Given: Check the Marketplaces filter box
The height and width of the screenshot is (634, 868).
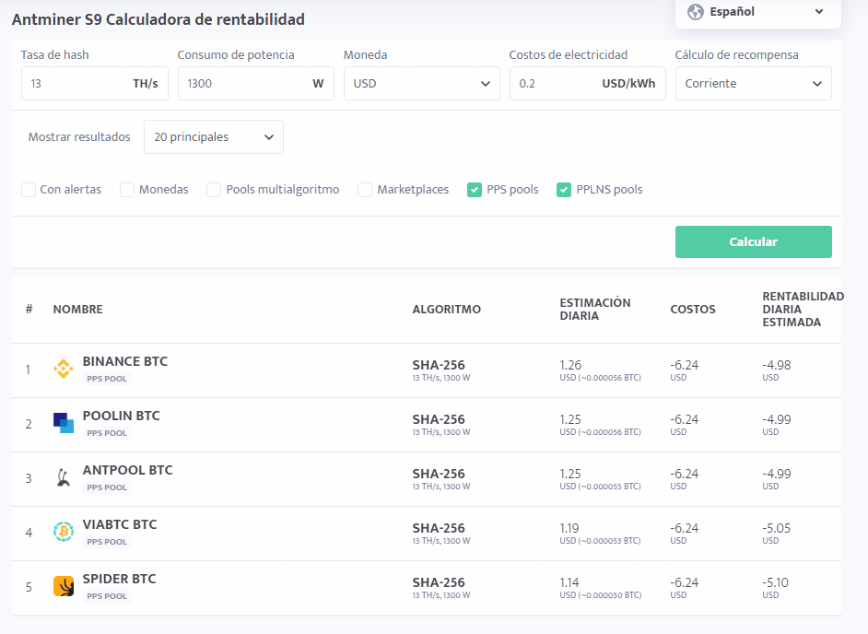Looking at the screenshot, I should [x=365, y=190].
